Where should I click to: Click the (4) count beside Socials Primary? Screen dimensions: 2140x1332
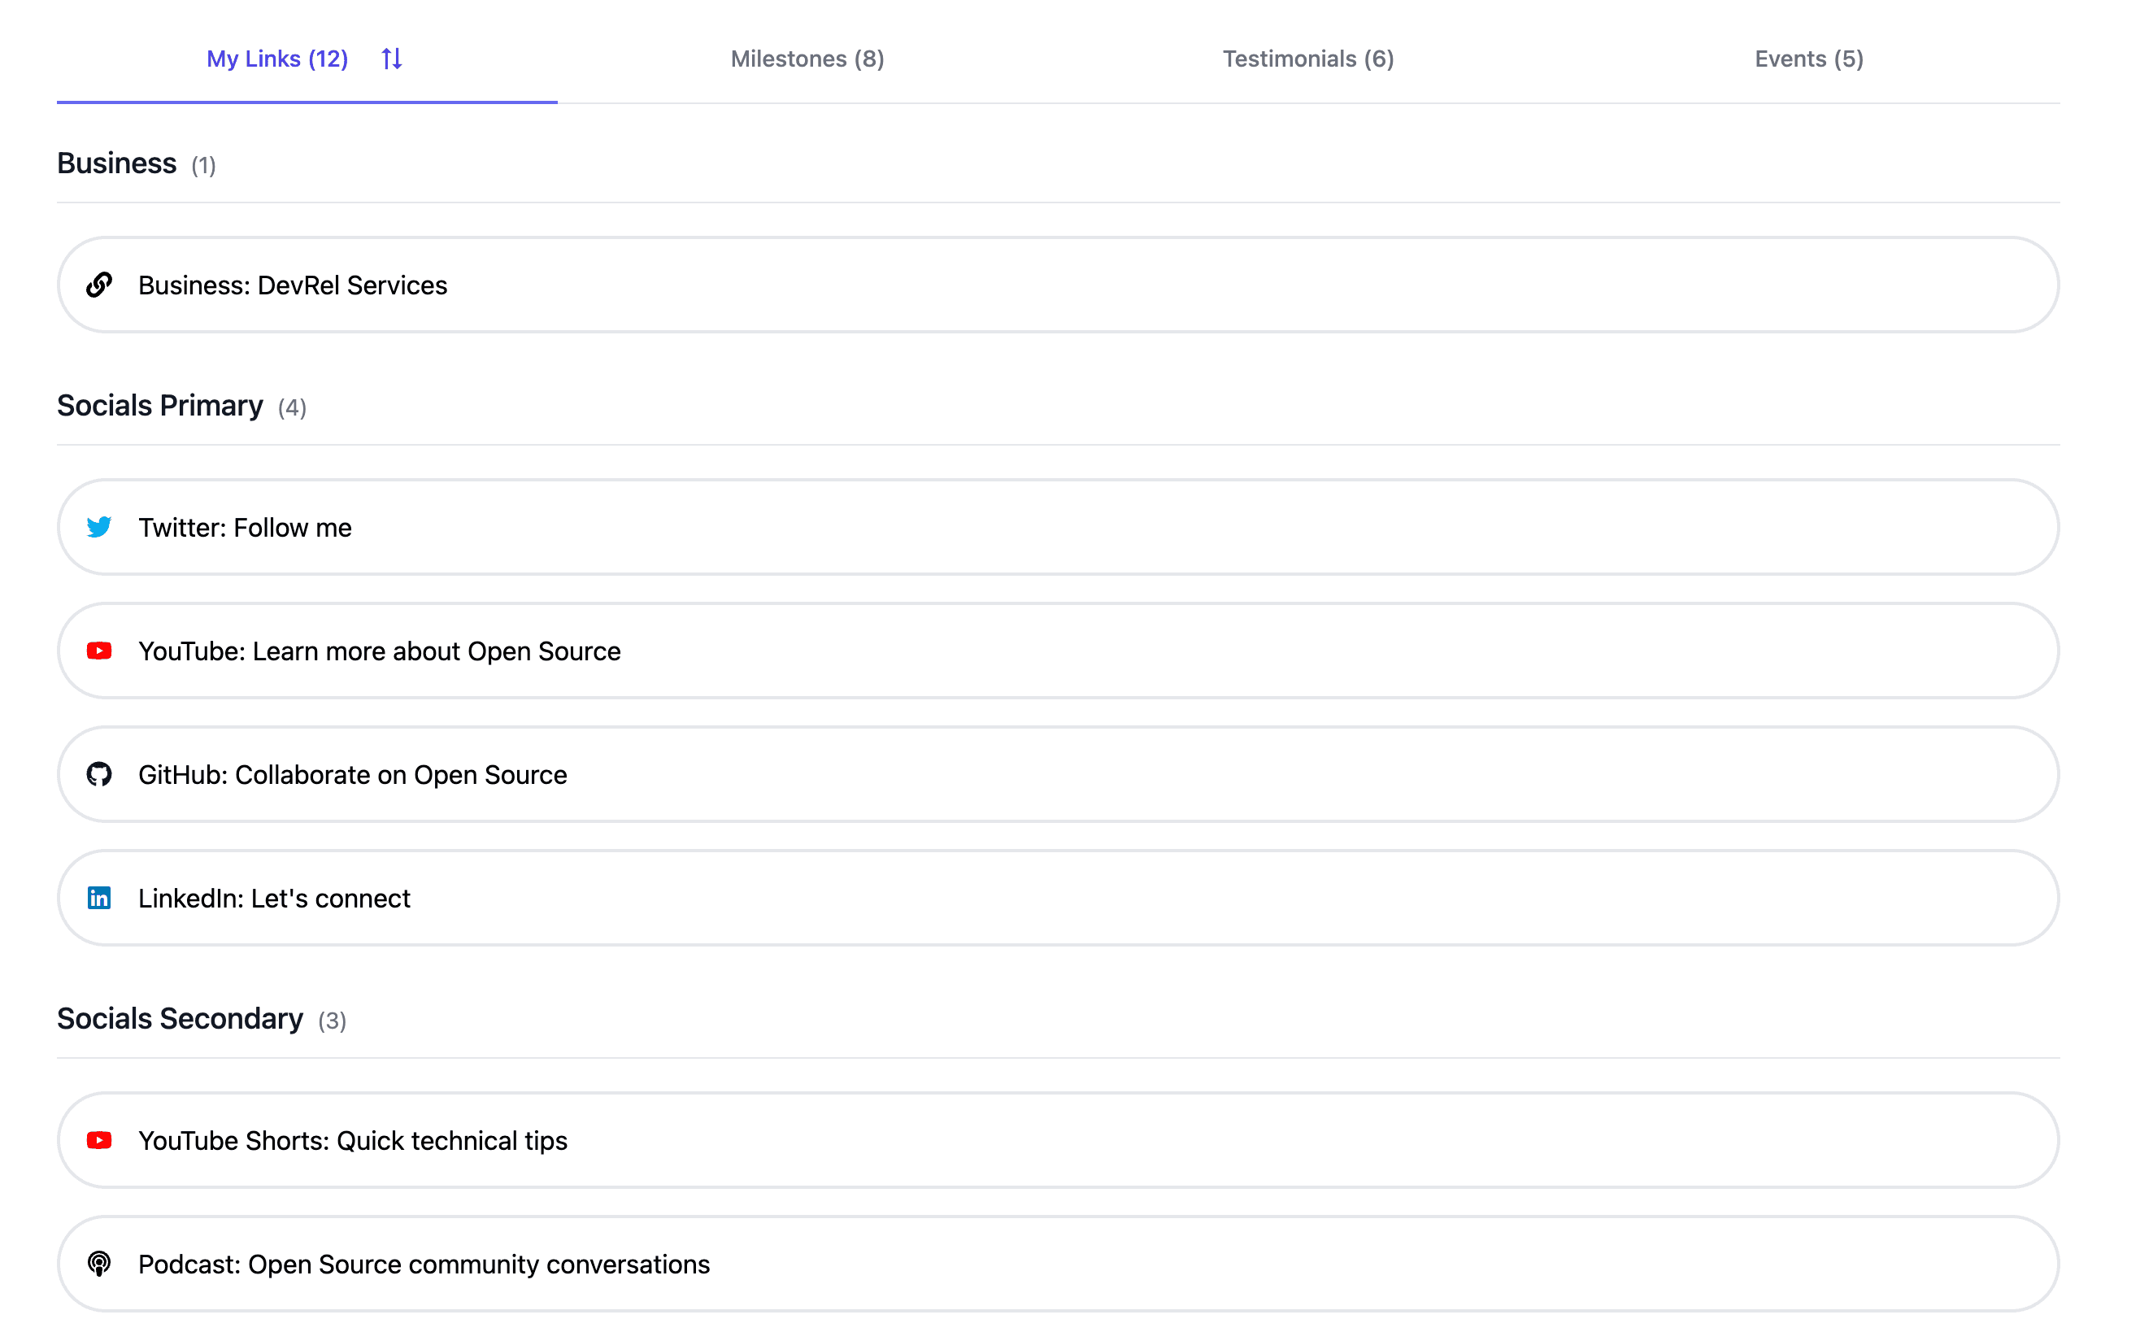click(x=293, y=408)
